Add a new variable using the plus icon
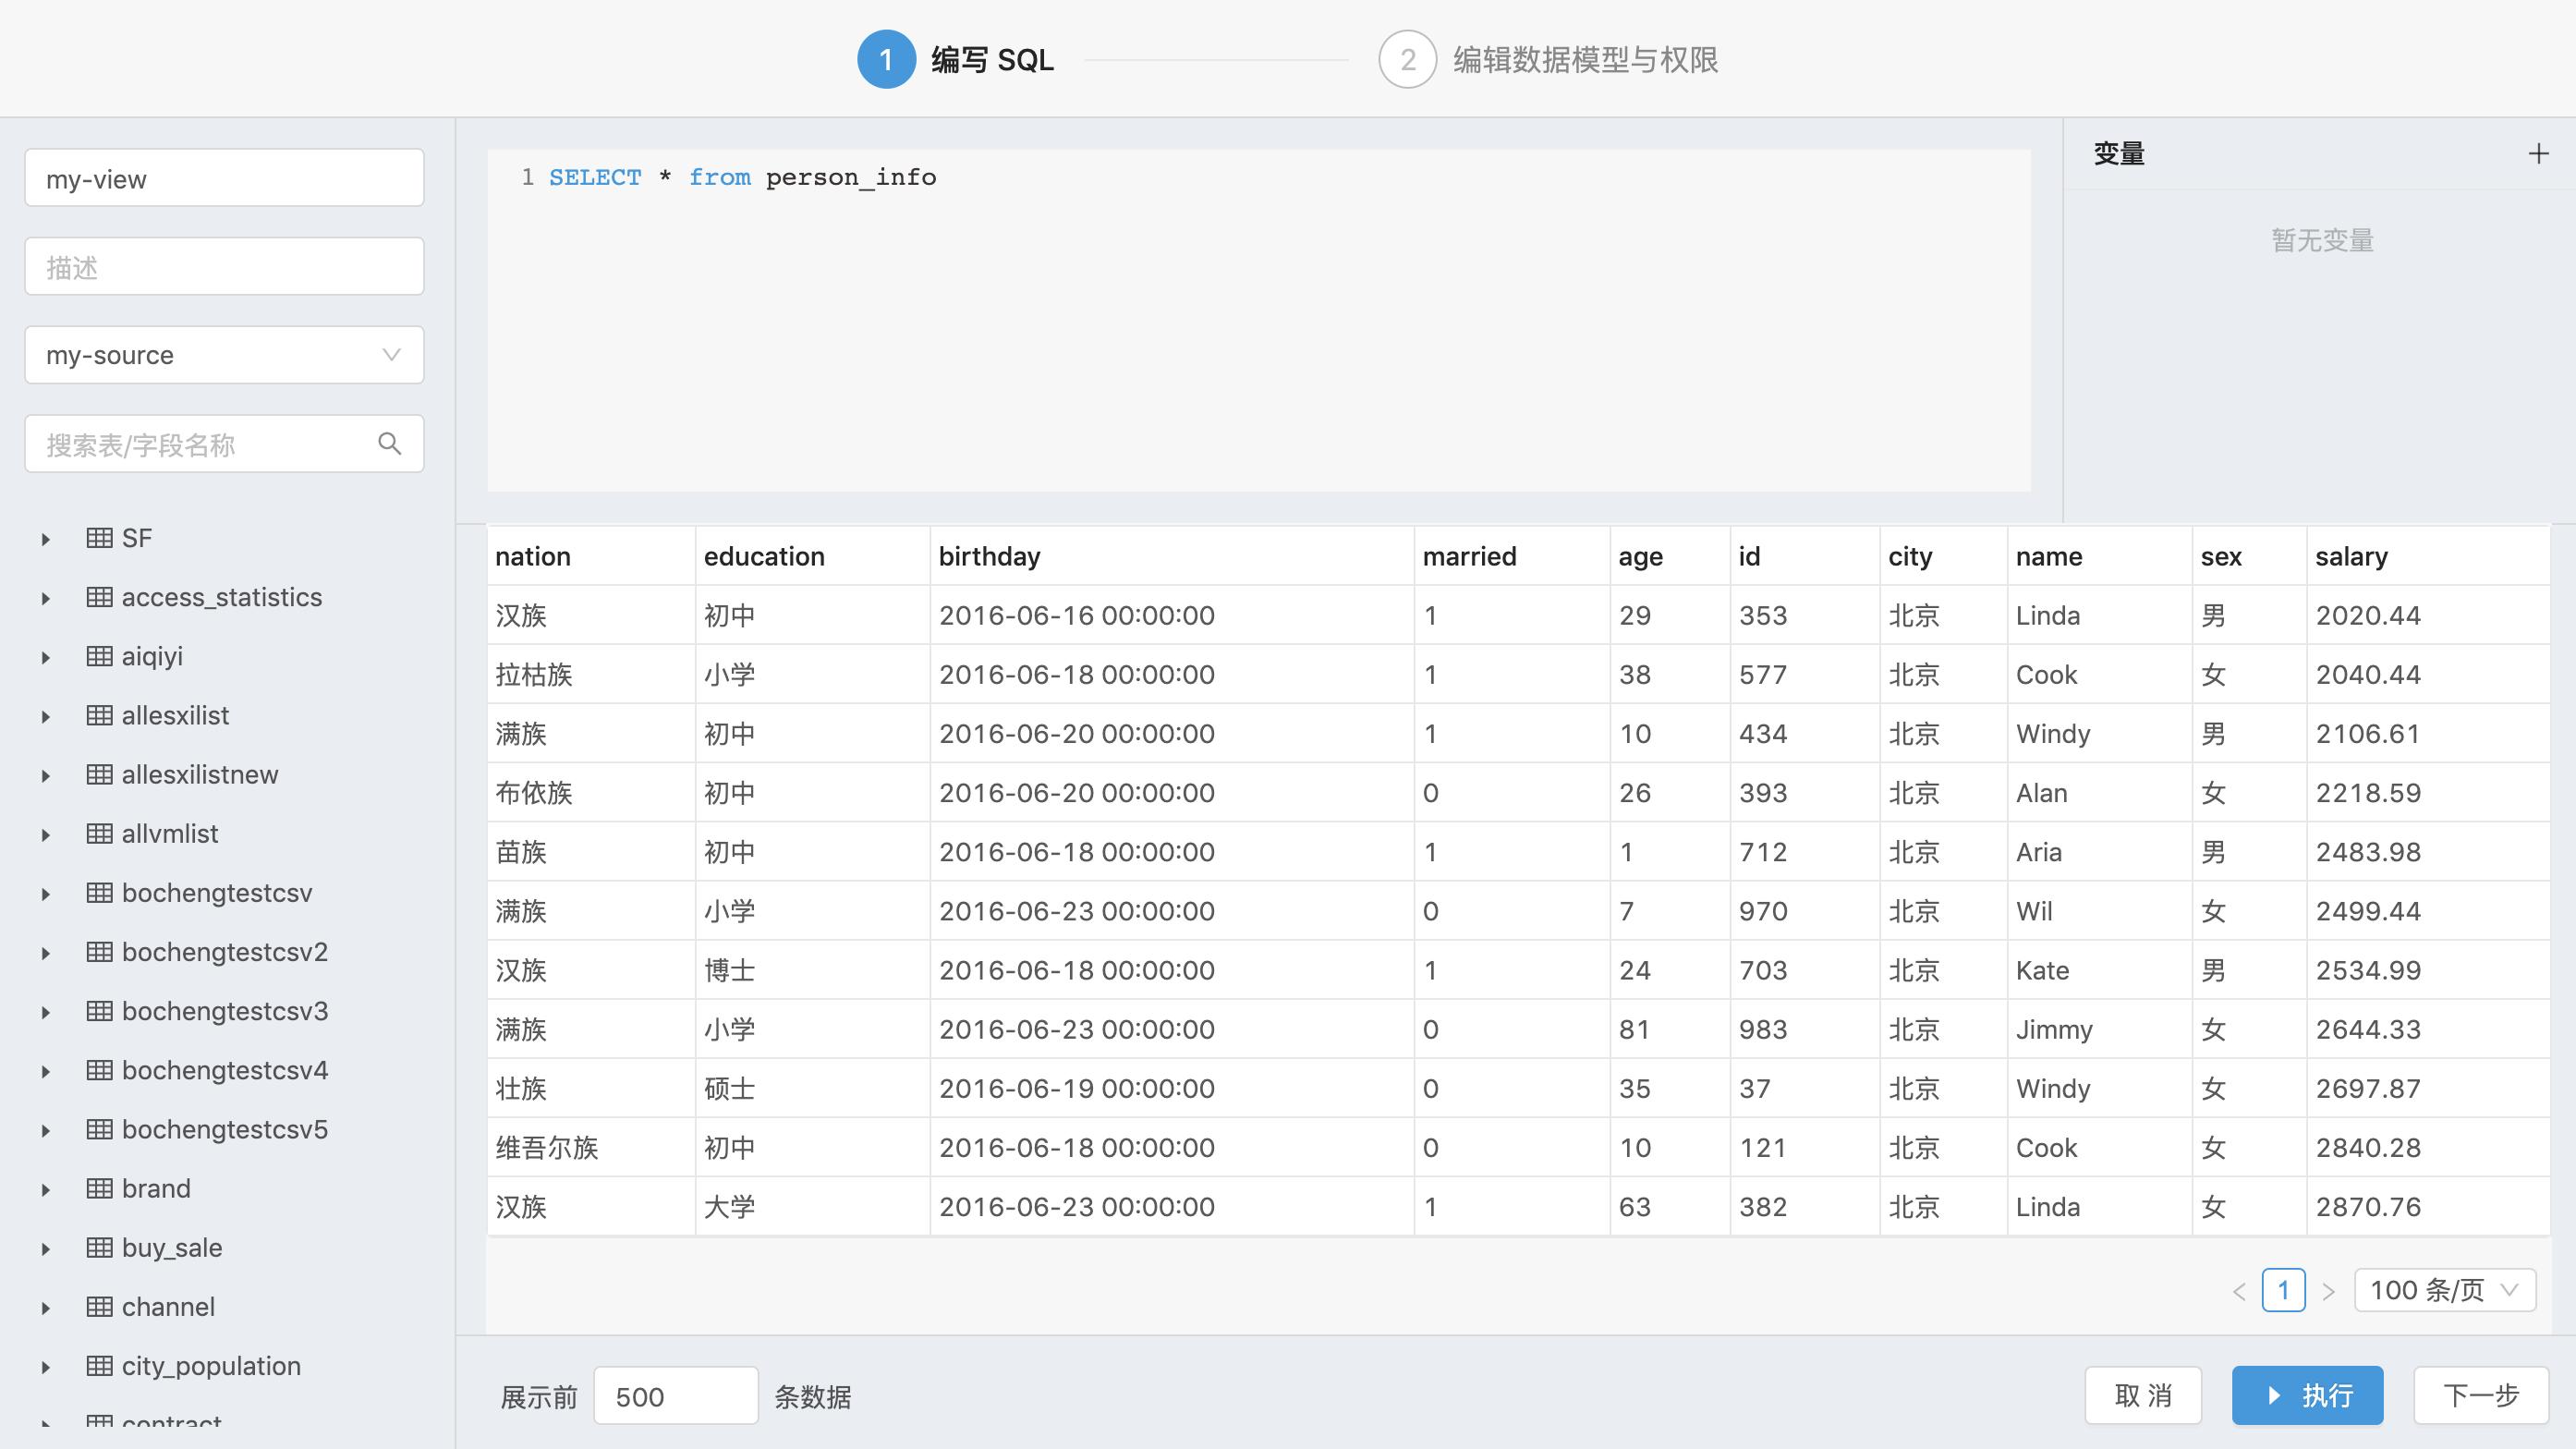 click(2539, 153)
